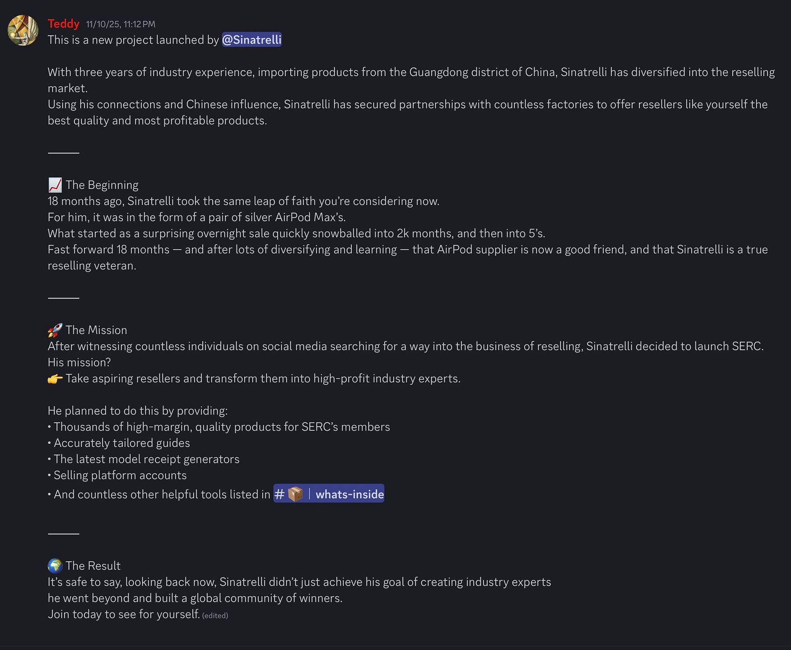
Task: Click the message timestamp 11/10/25, 11:12 PM
Action: pos(121,24)
